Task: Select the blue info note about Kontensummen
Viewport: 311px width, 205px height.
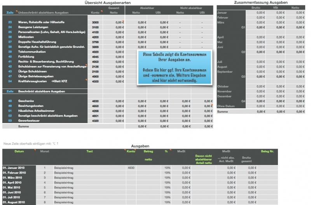Action: coord(175,68)
